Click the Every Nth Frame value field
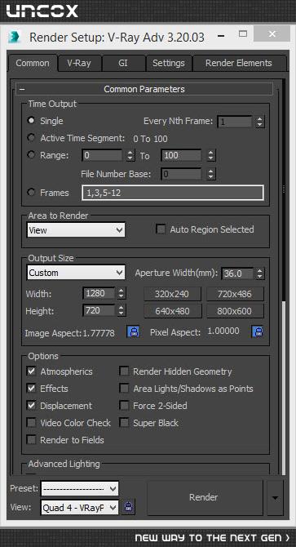The height and width of the screenshot is (547, 296). tap(234, 122)
